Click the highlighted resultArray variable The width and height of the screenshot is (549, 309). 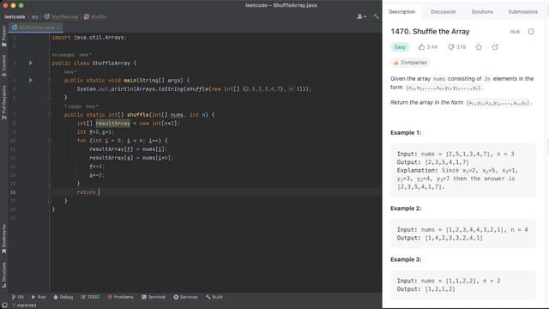point(112,124)
